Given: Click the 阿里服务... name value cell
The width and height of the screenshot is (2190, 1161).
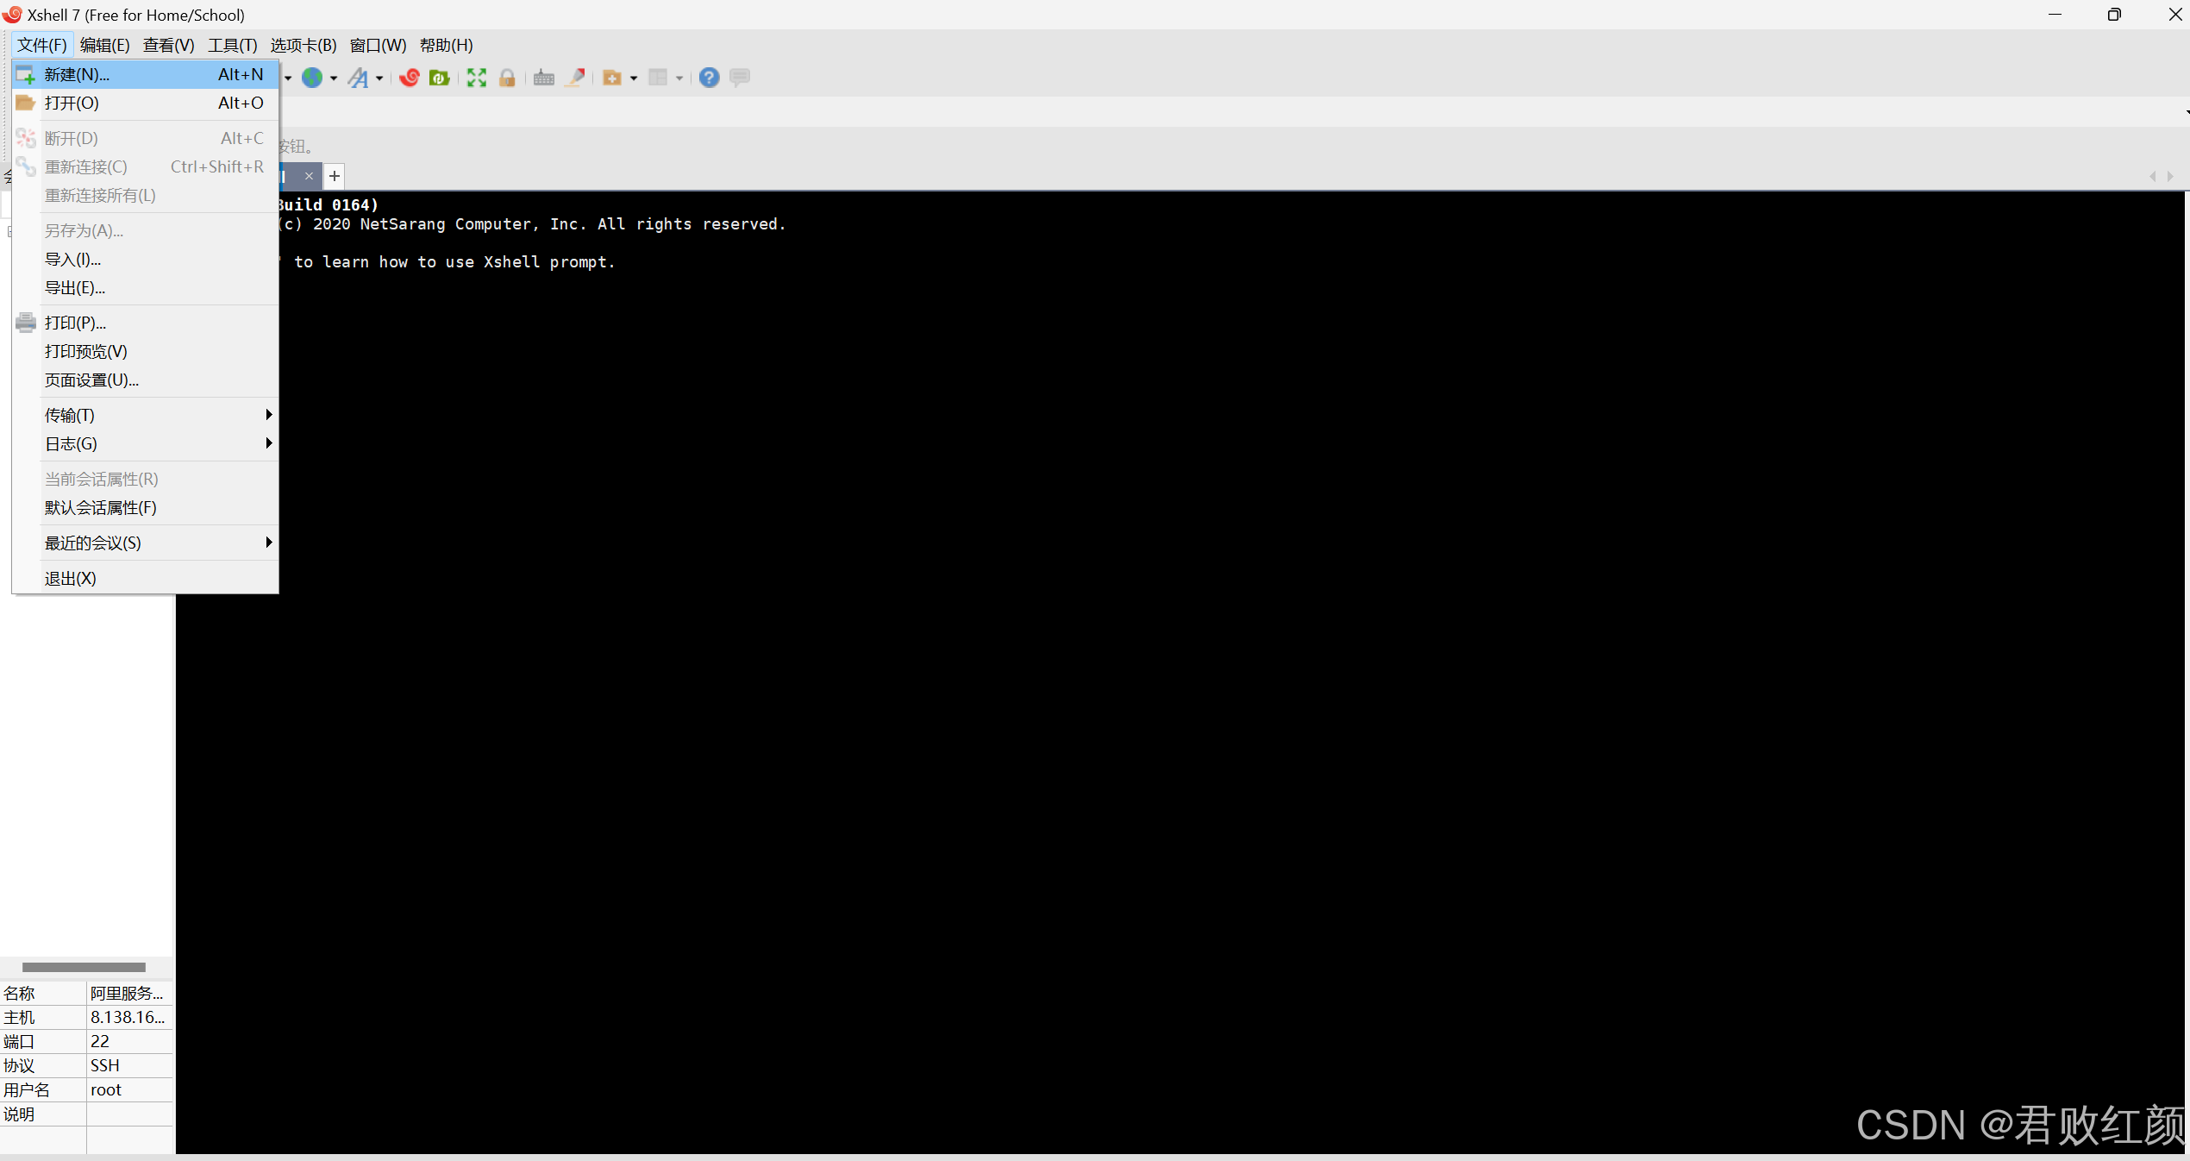Looking at the screenshot, I should point(129,993).
